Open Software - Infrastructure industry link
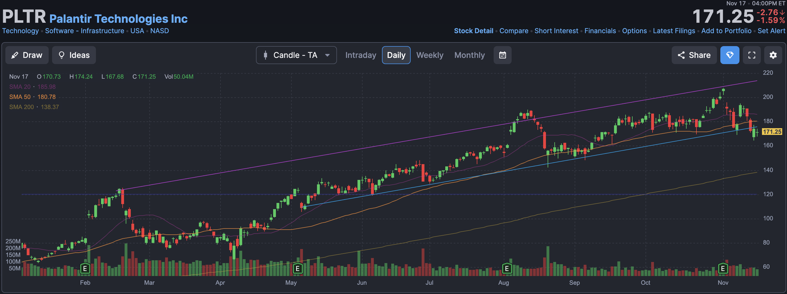Viewport: 787px width, 294px height. 85,31
